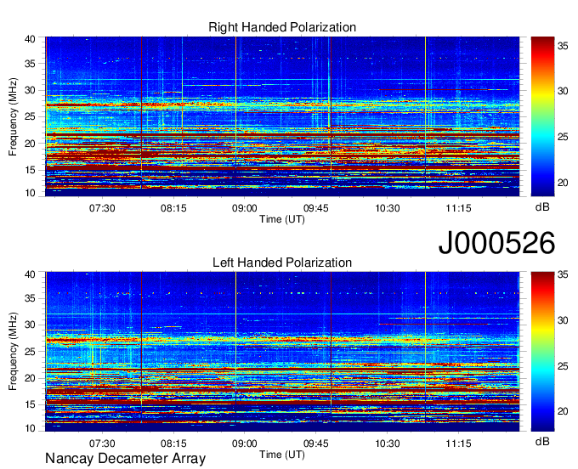The height and width of the screenshot is (469, 578).
Task: Click the 11:15 tick label on bottom plot
Action: tap(458, 444)
